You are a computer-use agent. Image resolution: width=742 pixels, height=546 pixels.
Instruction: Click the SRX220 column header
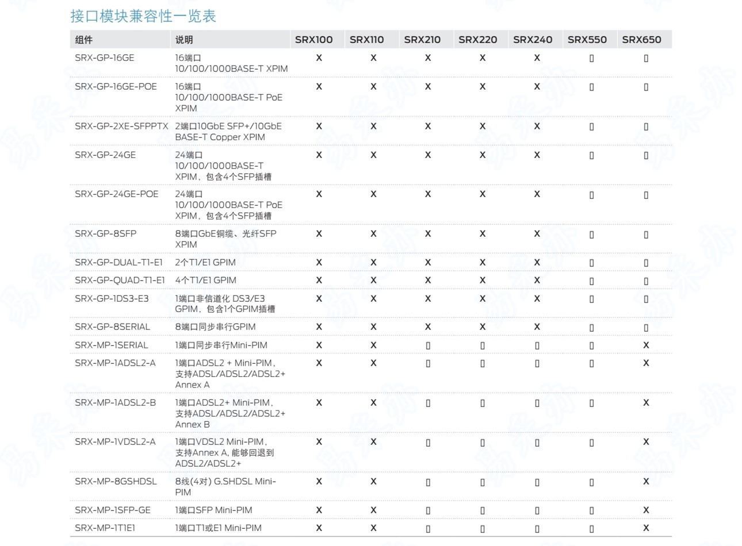click(478, 40)
